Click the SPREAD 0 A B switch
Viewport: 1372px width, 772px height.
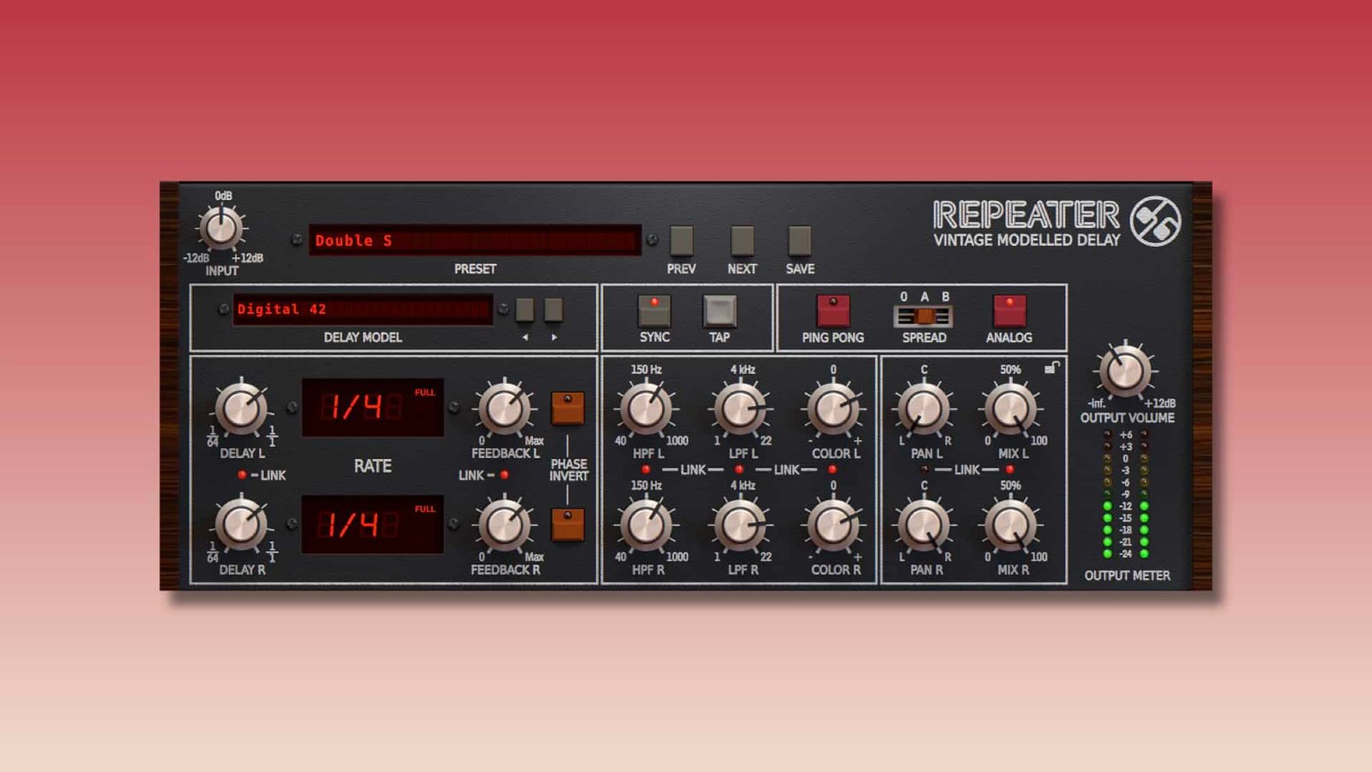click(x=924, y=317)
